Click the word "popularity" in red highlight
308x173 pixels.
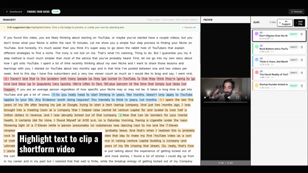coord(44,84)
